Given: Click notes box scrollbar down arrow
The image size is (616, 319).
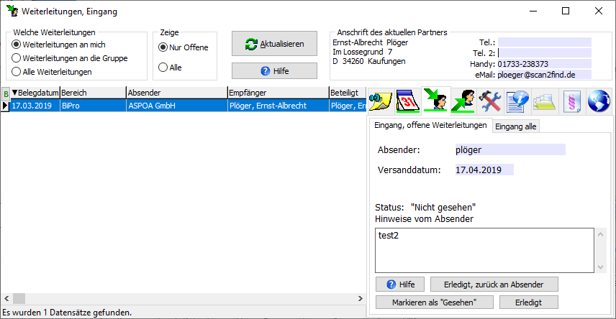Looking at the screenshot, I should click(600, 267).
